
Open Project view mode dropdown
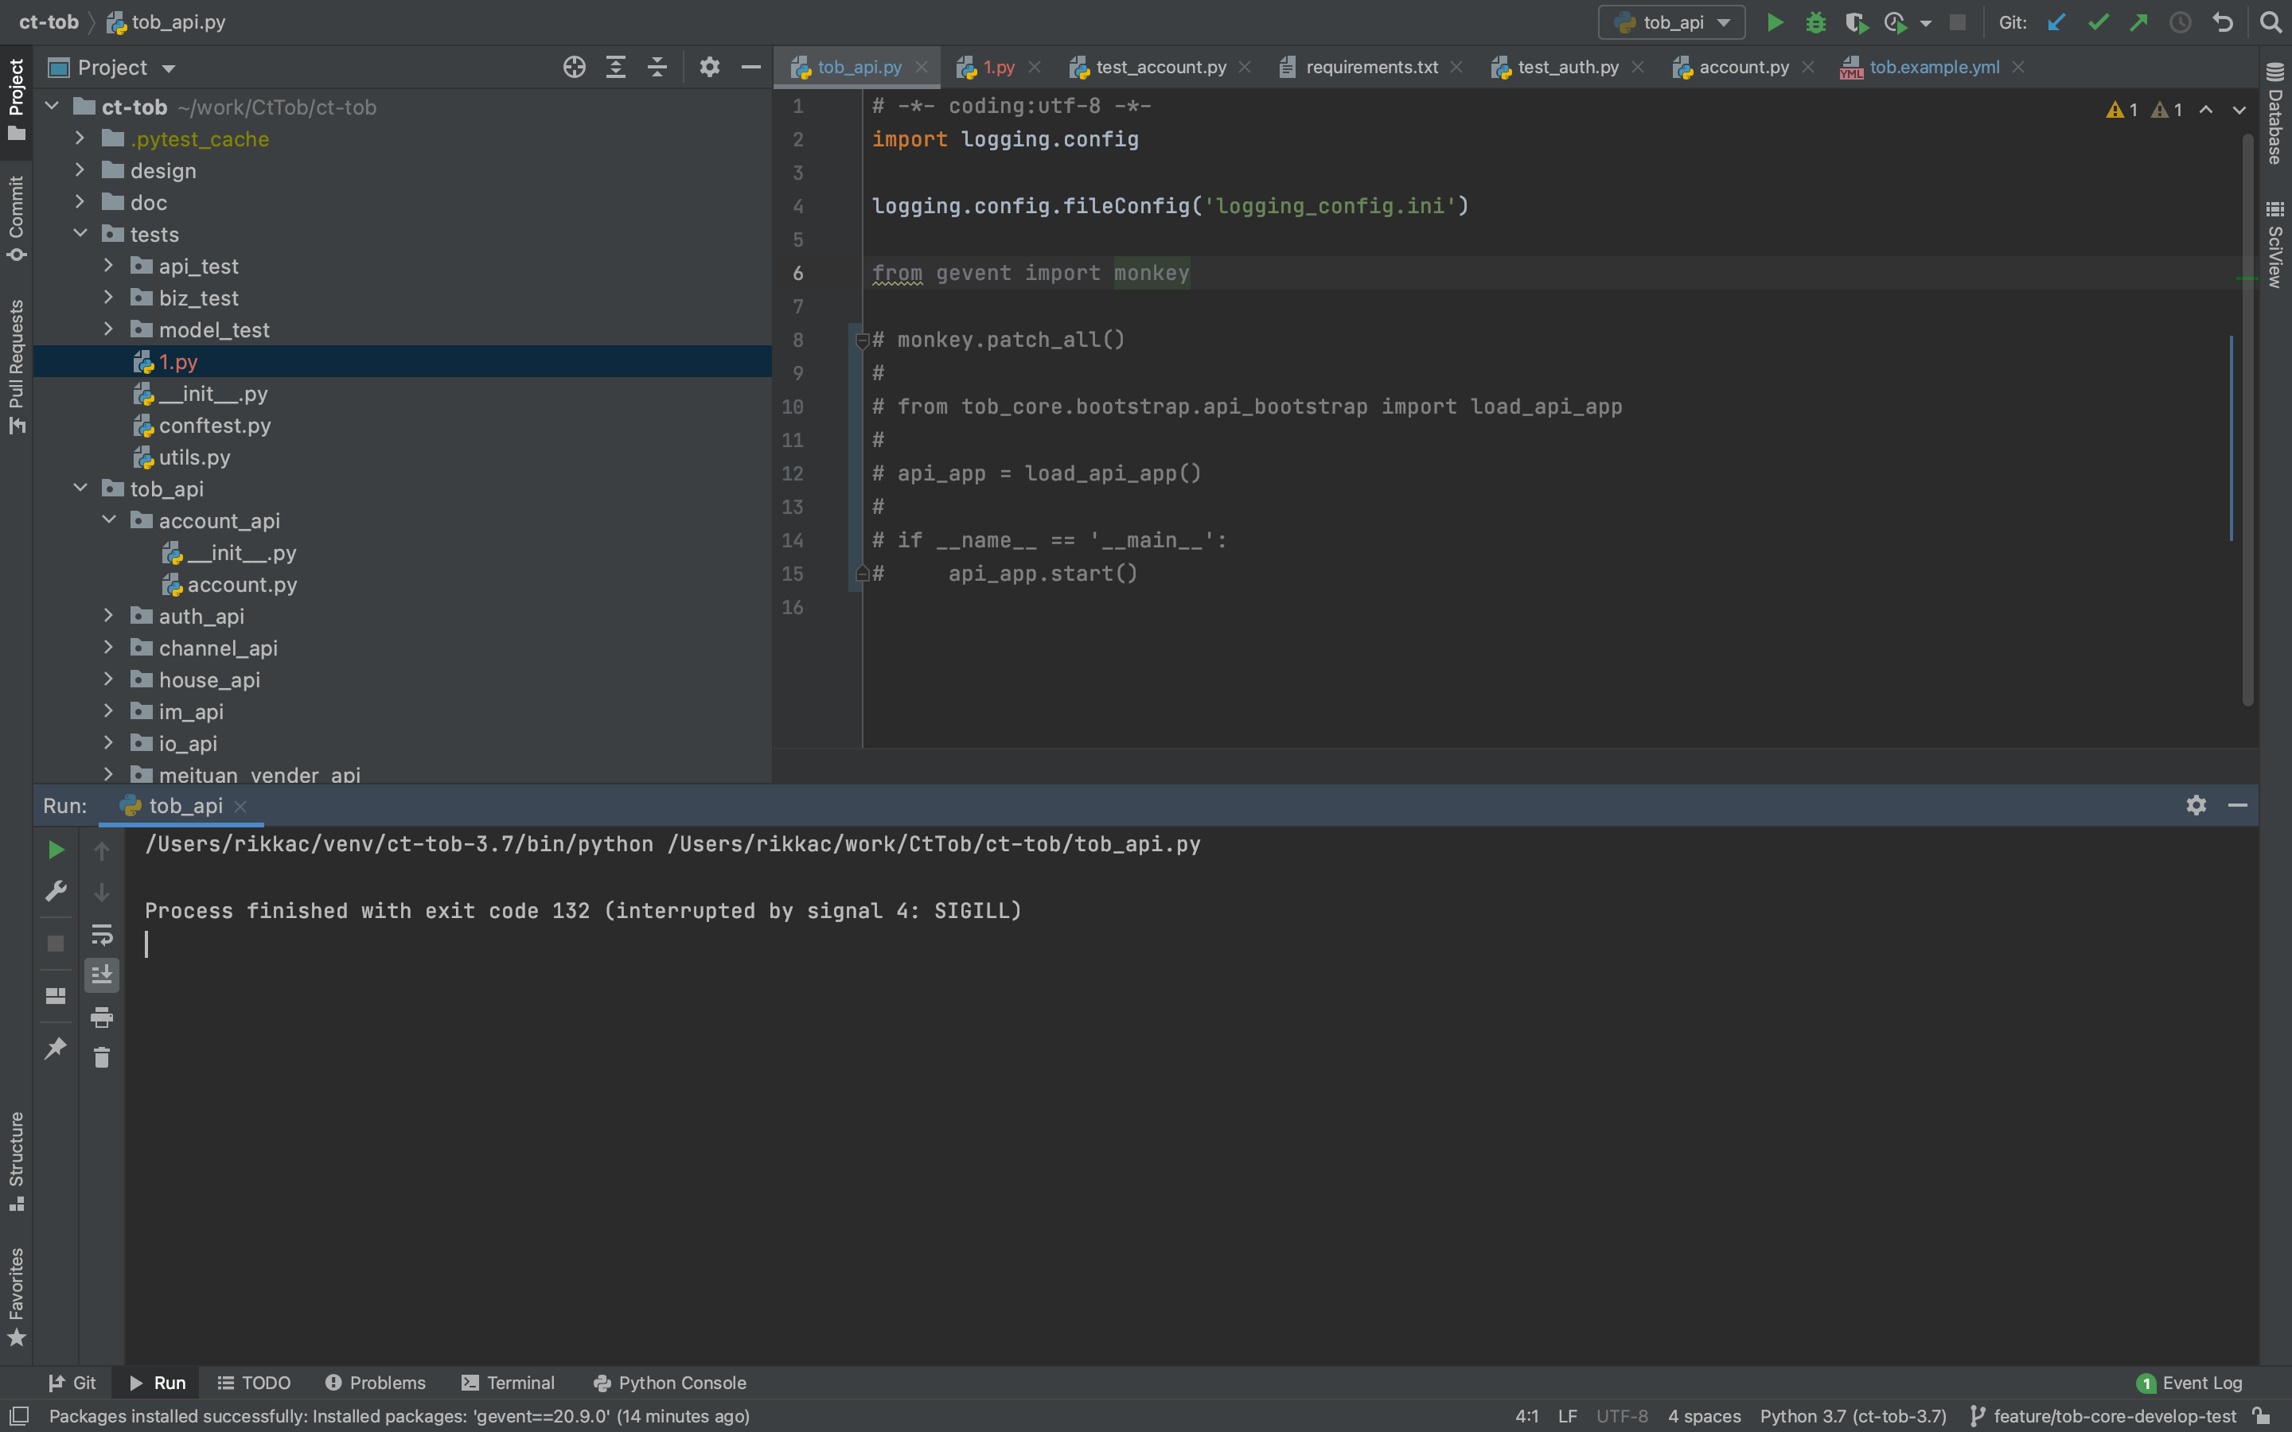click(169, 68)
